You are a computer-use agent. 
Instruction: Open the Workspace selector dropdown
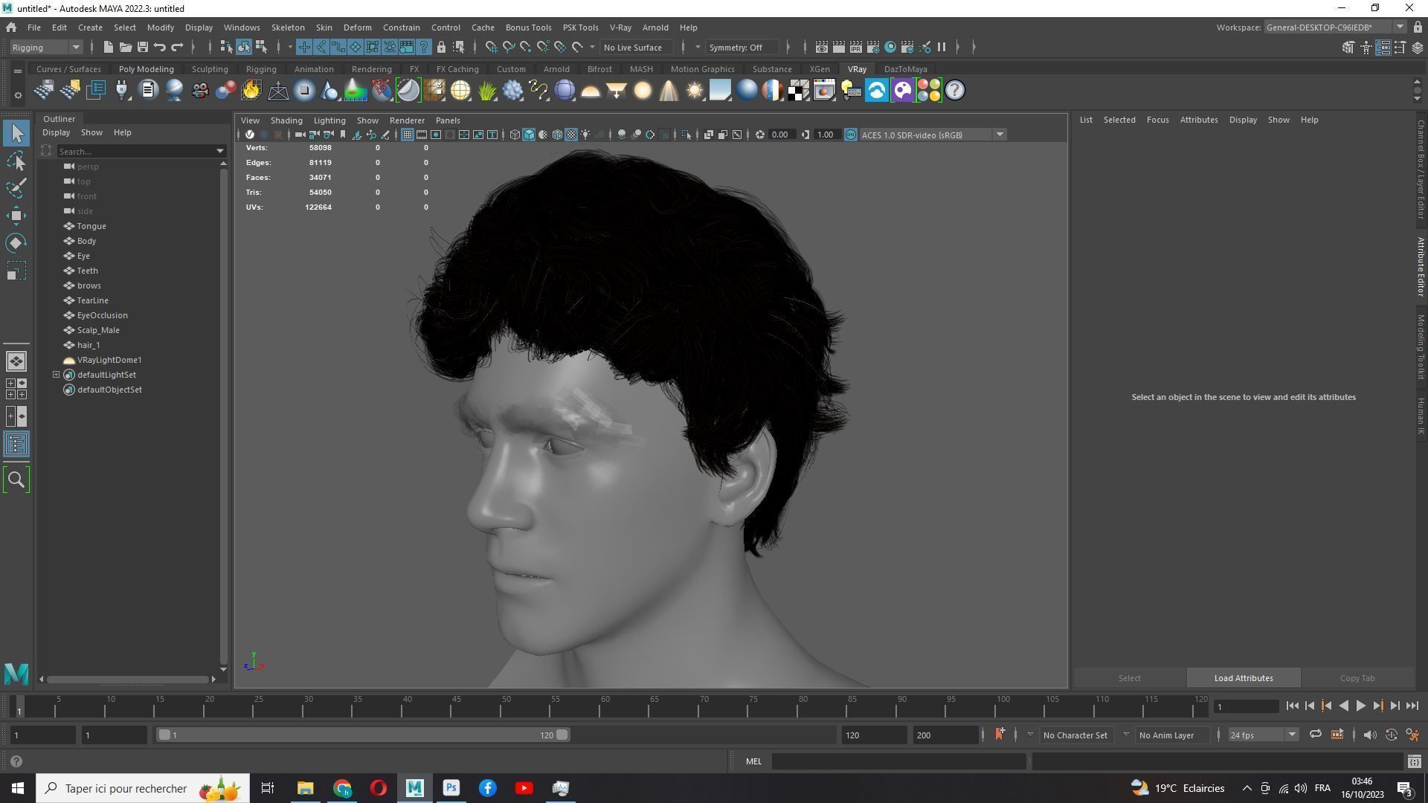(x=1334, y=28)
